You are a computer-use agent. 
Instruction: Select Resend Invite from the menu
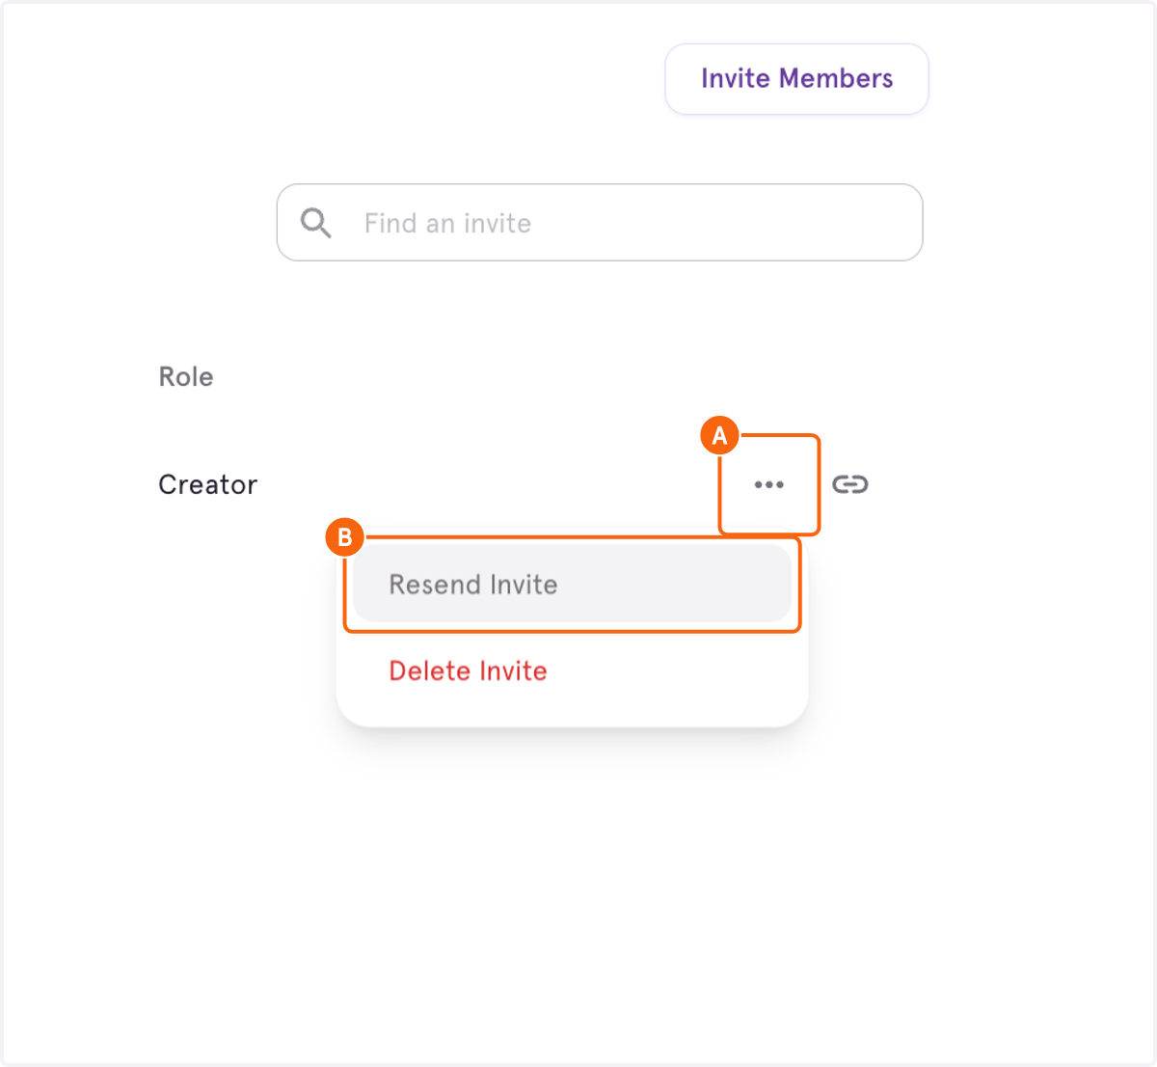pos(572,585)
